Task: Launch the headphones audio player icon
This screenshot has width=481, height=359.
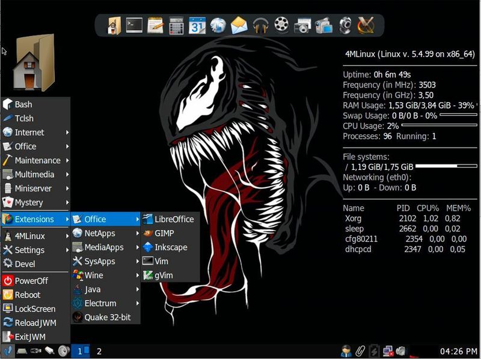Action: (261, 25)
